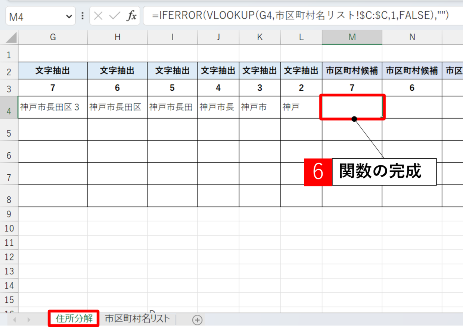463x327 pixels.
Task: Go to next sheet with right arrow
Action: click(29, 320)
